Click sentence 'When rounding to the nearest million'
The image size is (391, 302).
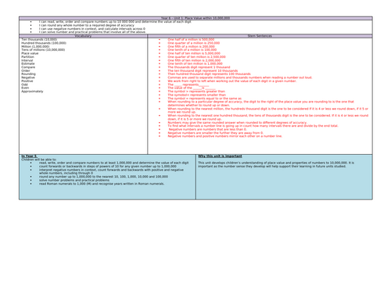268,110
